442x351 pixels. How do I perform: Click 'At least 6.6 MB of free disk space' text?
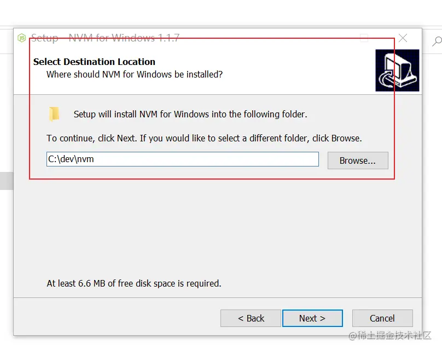[x=134, y=283]
